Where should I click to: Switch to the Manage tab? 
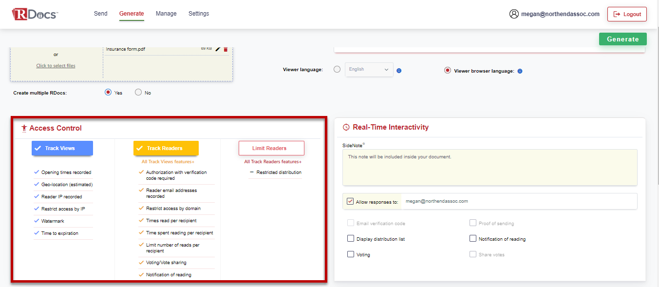(x=166, y=13)
